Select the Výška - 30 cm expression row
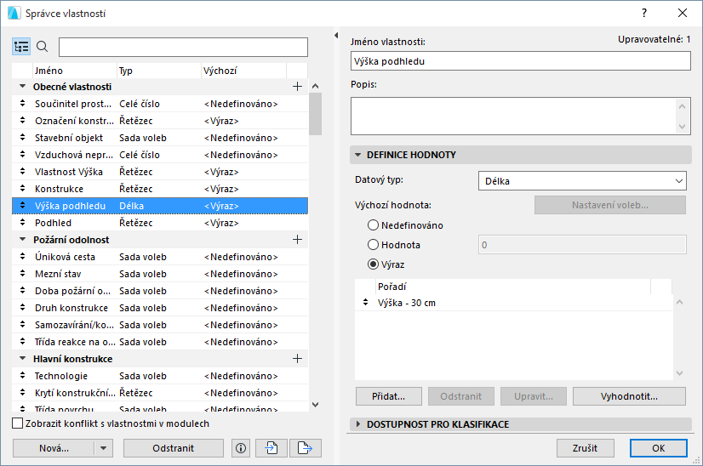The height and width of the screenshot is (466, 703). click(x=514, y=303)
